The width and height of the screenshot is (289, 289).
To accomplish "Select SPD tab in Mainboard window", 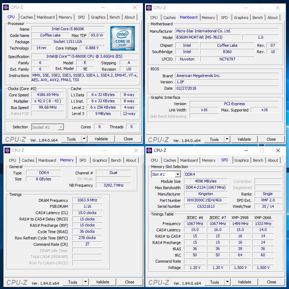I will 224,18.
